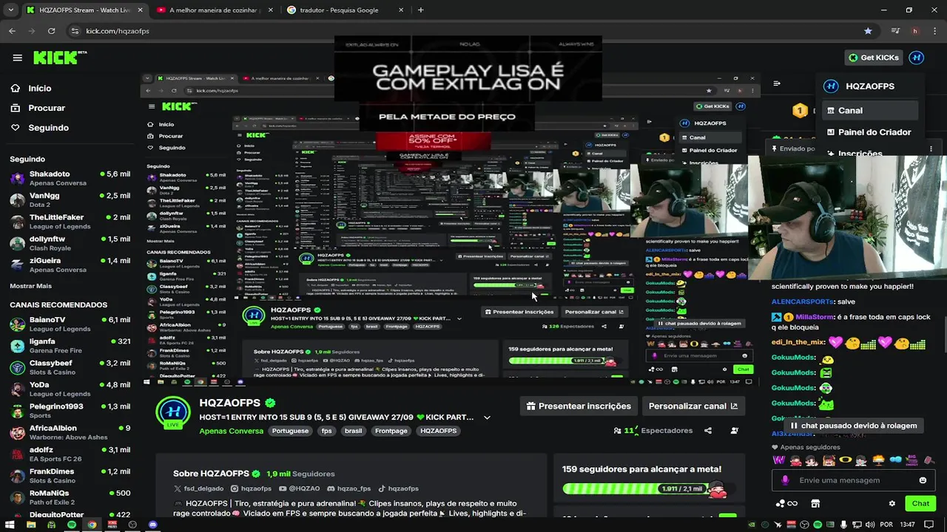947x532 pixels.
Task: Open AfricaAlbion recommended channel
Action: 70,432
